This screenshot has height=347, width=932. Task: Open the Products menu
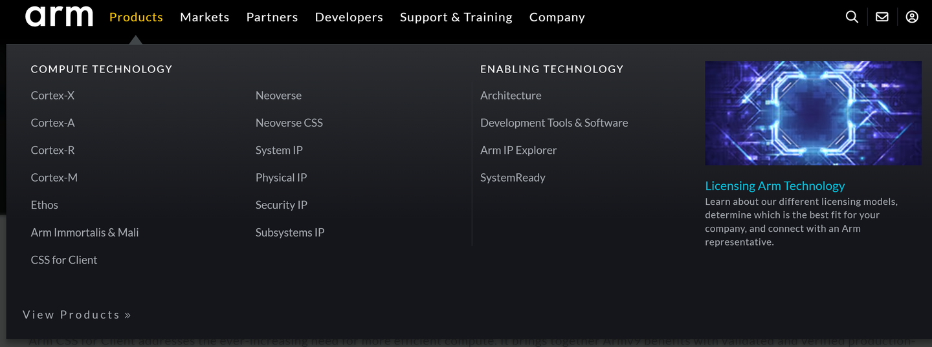136,17
